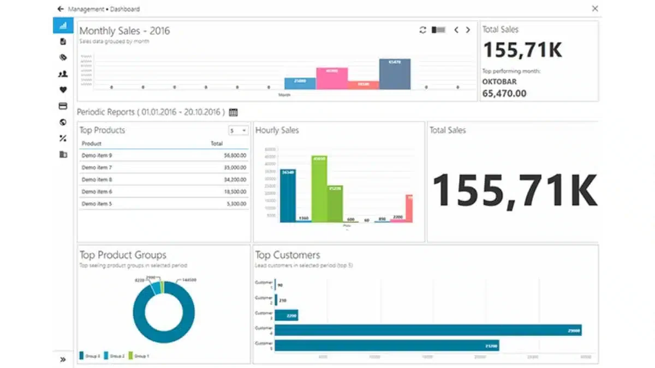Screen dimensions: 655x368
Task: Open the dashboard chart icon in sidebar
Action: (63, 25)
